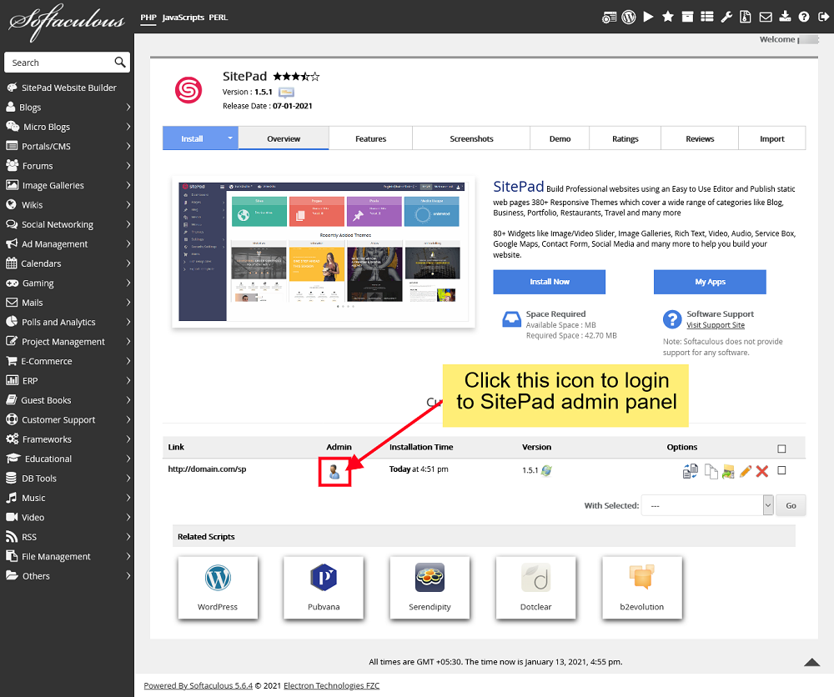Select the PERL script type tab

click(x=218, y=18)
